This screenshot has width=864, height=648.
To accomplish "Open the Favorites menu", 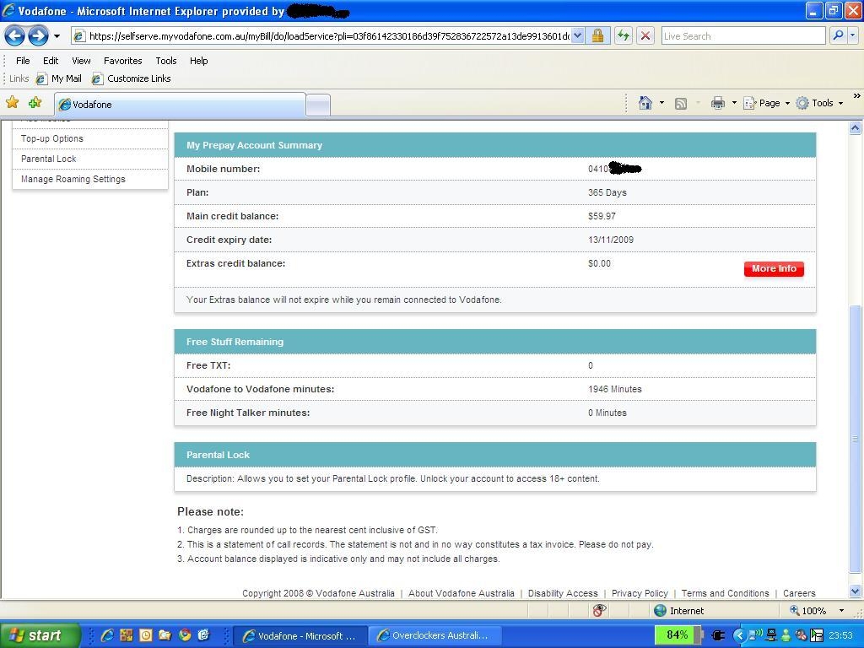I will (x=123, y=61).
